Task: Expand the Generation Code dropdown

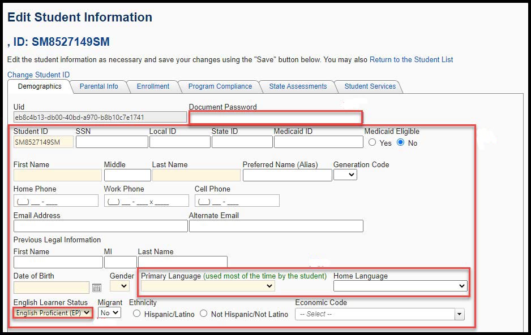Action: coord(345,175)
